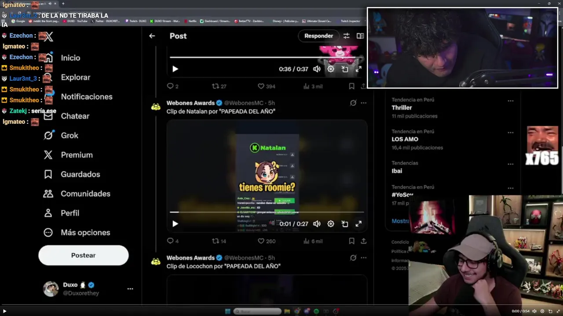This screenshot has width=563, height=316.
Task: Share the Natalan clip post
Action: (x=363, y=241)
